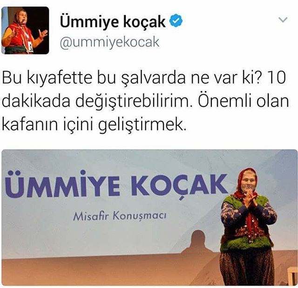The image size is (298, 288).
Task: Open the tweet options chevron menu
Action: click(x=283, y=20)
